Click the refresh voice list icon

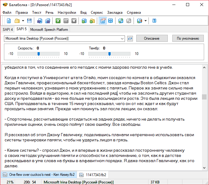(130, 39)
